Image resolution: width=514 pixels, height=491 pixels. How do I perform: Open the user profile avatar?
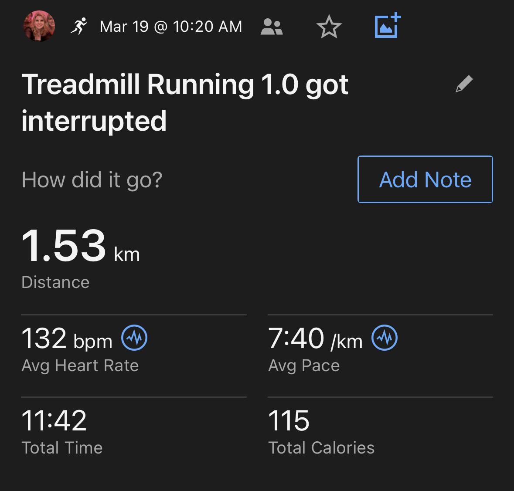coord(39,26)
